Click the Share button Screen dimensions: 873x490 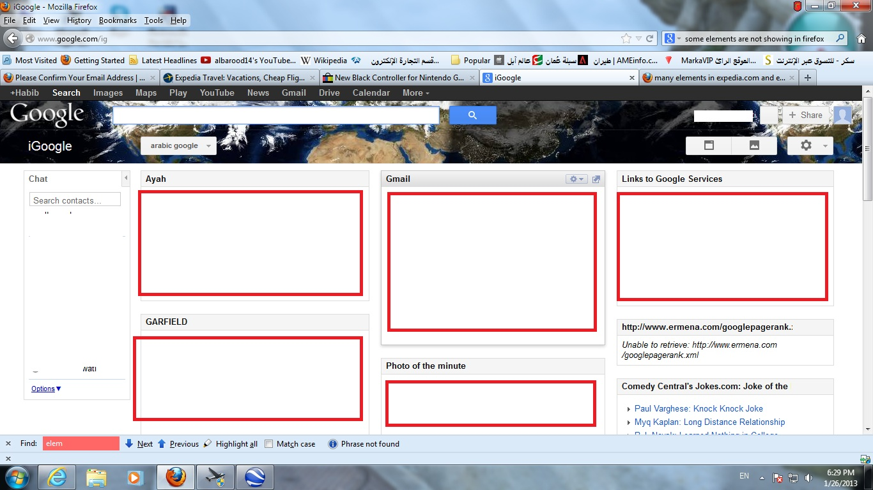[805, 115]
